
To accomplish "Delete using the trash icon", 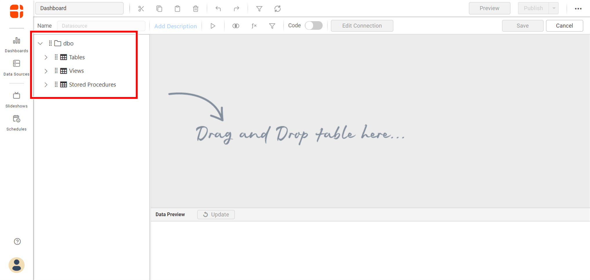I will pyautogui.click(x=195, y=8).
